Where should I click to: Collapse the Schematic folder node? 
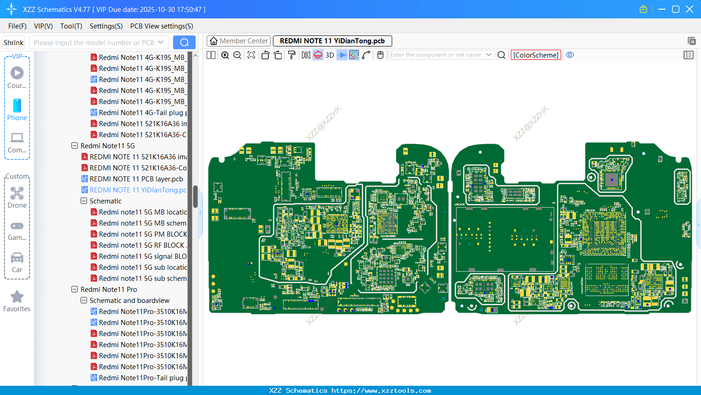pos(84,201)
